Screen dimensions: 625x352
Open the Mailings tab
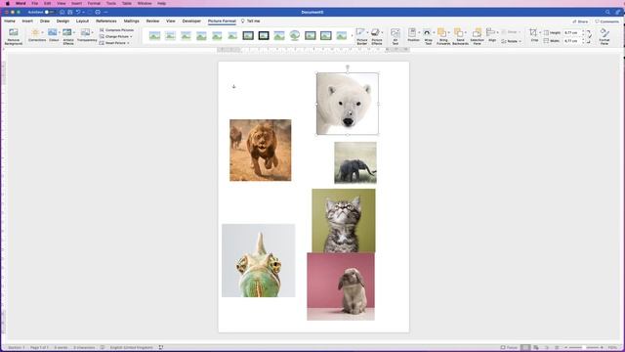[131, 21]
